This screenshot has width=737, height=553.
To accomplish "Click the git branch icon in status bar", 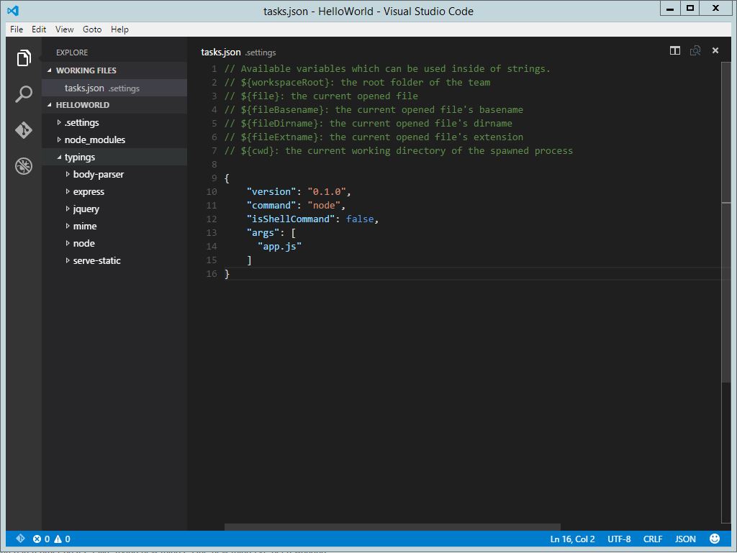I will pyautogui.click(x=20, y=539).
